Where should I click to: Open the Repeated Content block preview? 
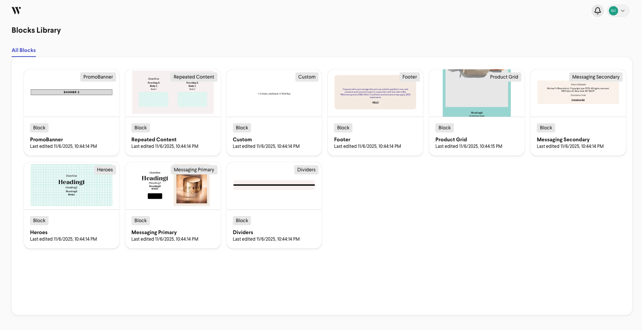pos(173,93)
